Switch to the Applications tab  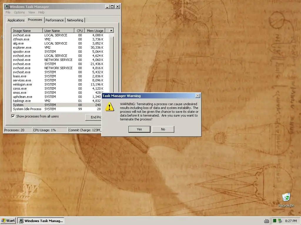[16, 20]
